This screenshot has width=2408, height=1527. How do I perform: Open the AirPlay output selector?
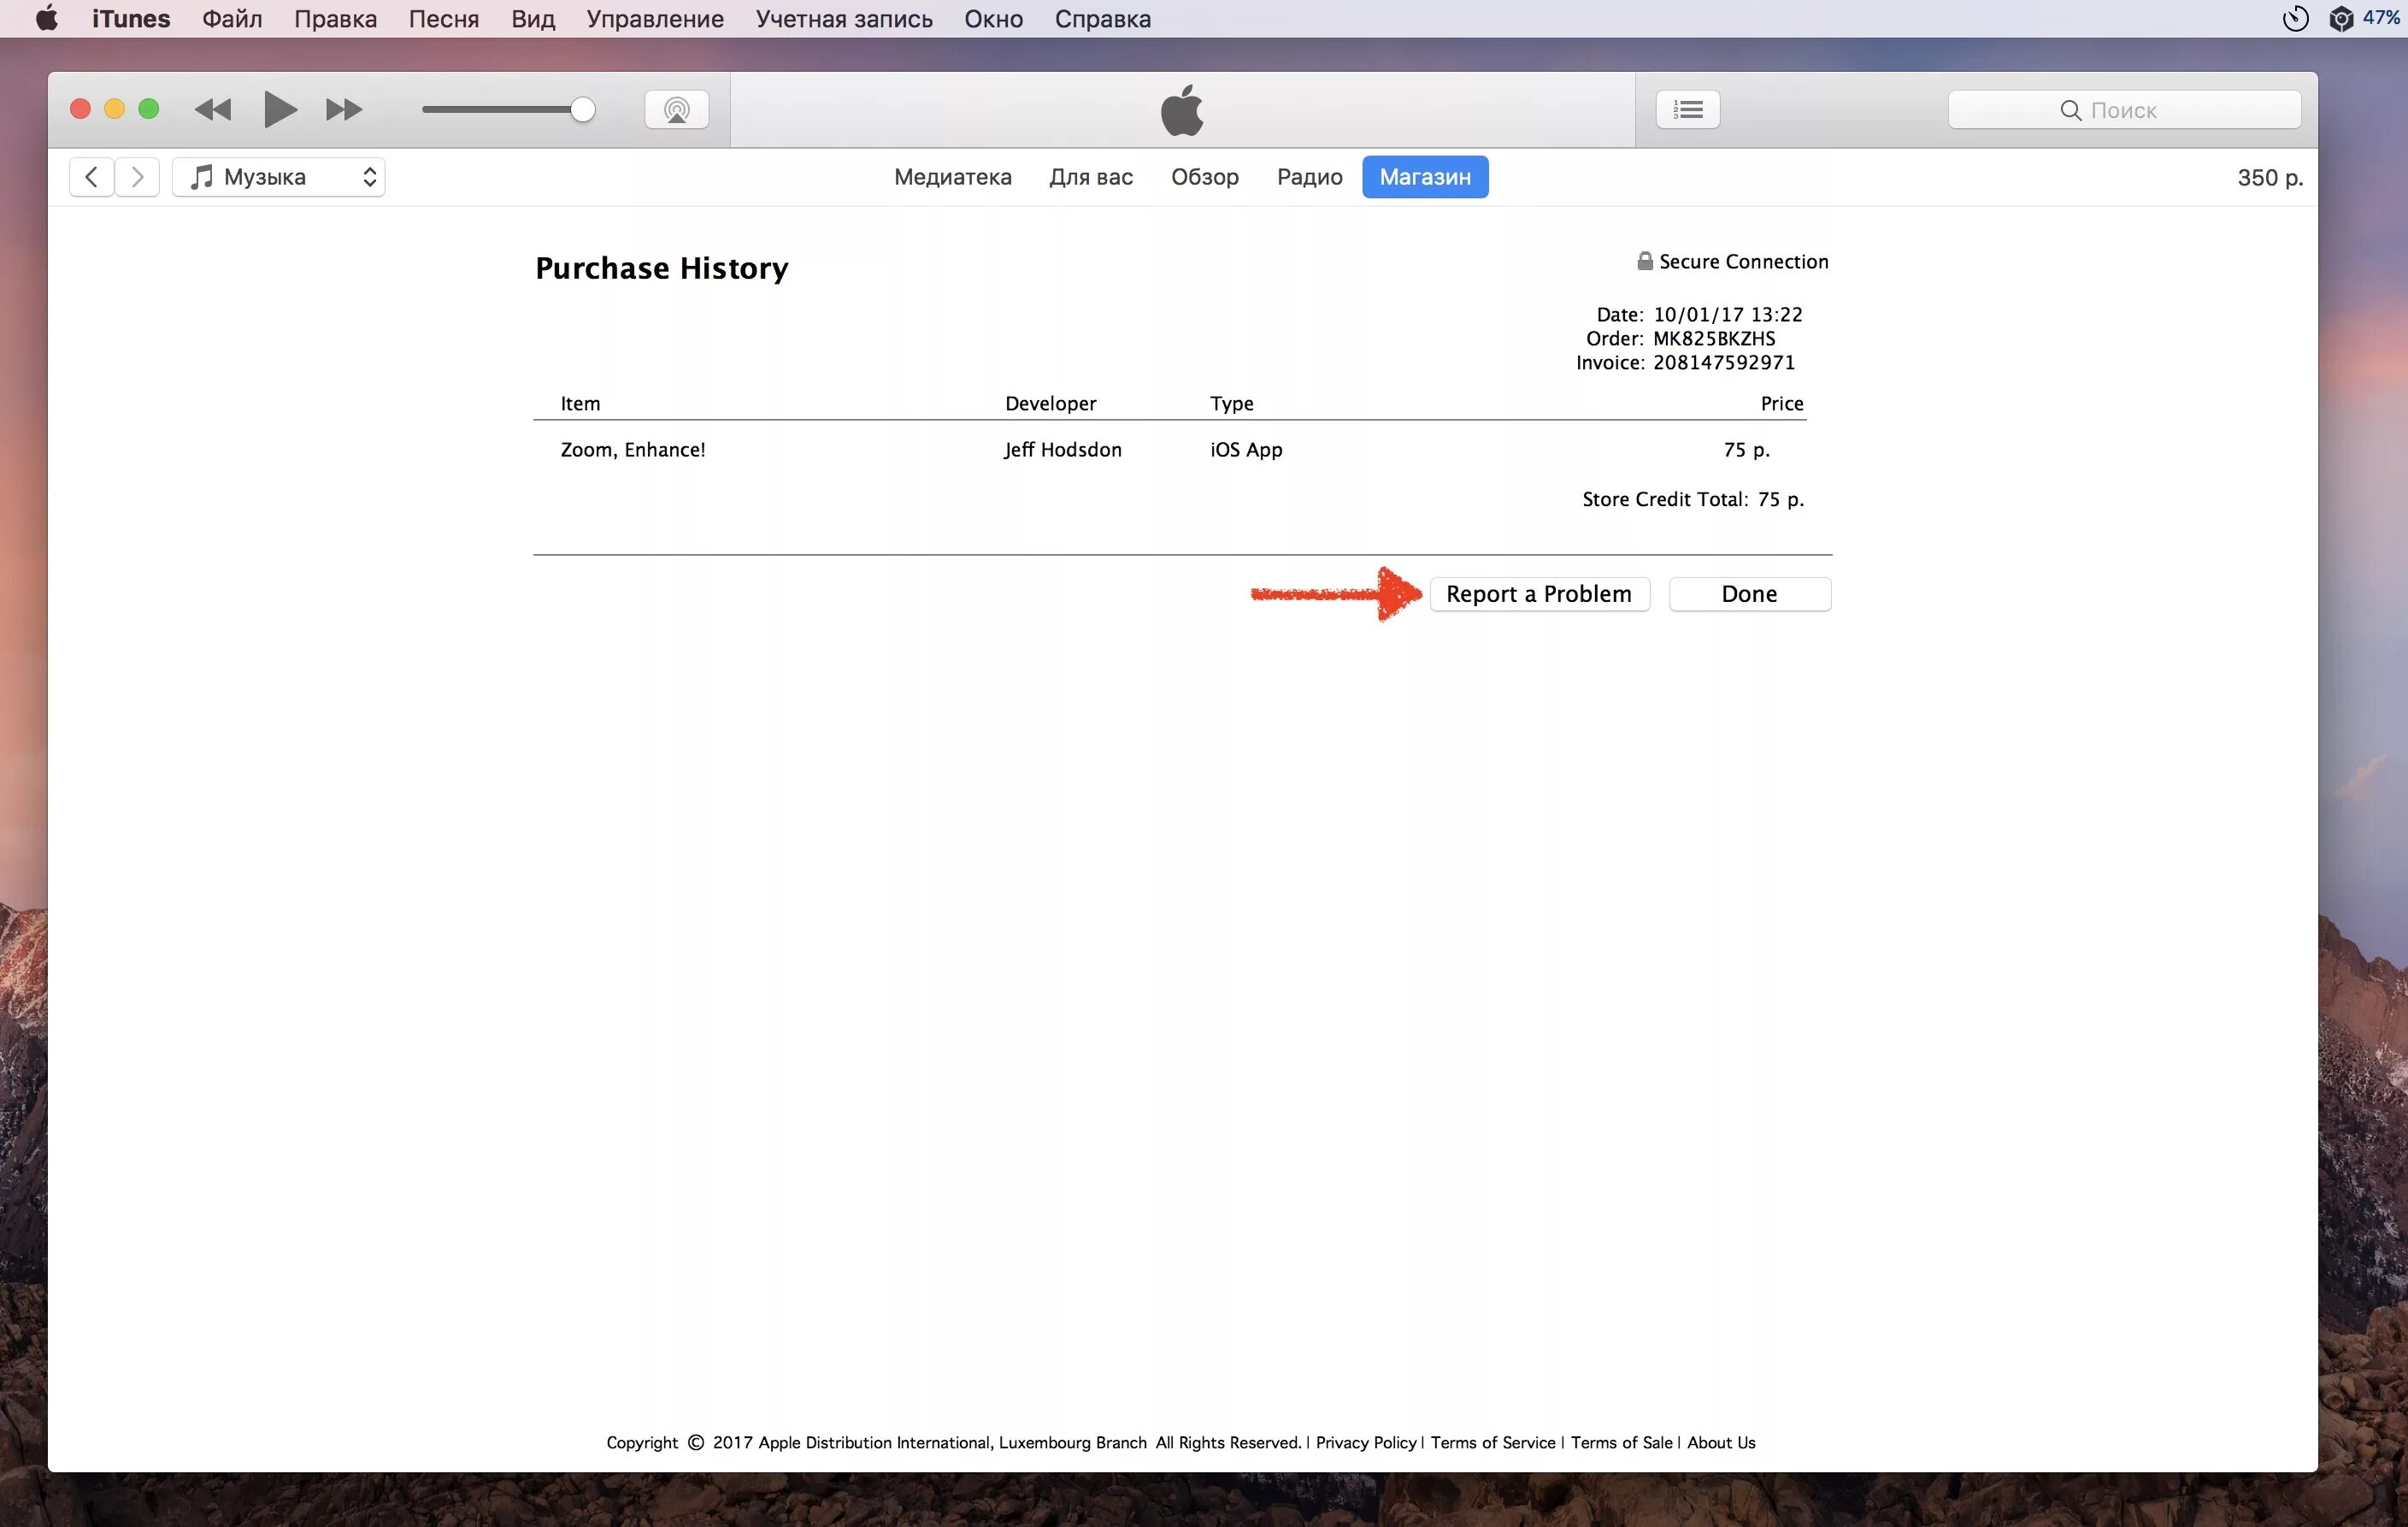(x=677, y=109)
